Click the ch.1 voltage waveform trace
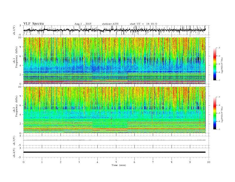This screenshot has height=182, width=235. pos(114,30)
